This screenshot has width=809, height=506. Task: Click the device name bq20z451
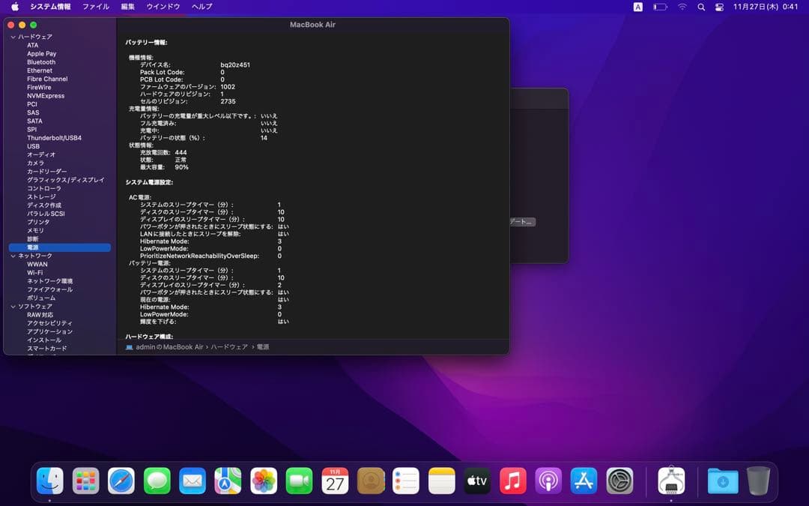[x=235, y=65]
